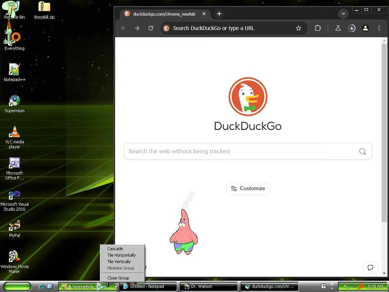
Task: Click the Patrick Star desktop character
Action: pyautogui.click(x=183, y=232)
